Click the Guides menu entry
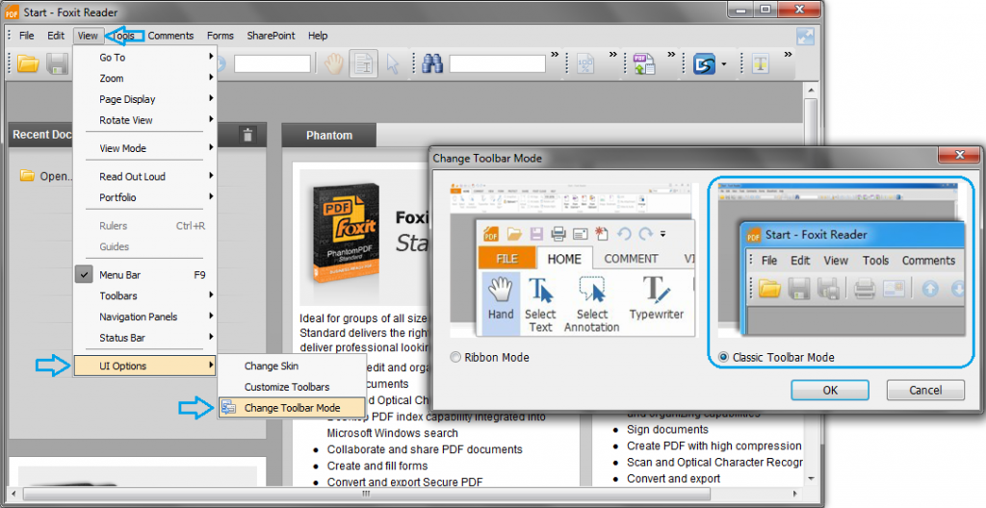Screen dimensions: 986x508 pyautogui.click(x=145, y=246)
